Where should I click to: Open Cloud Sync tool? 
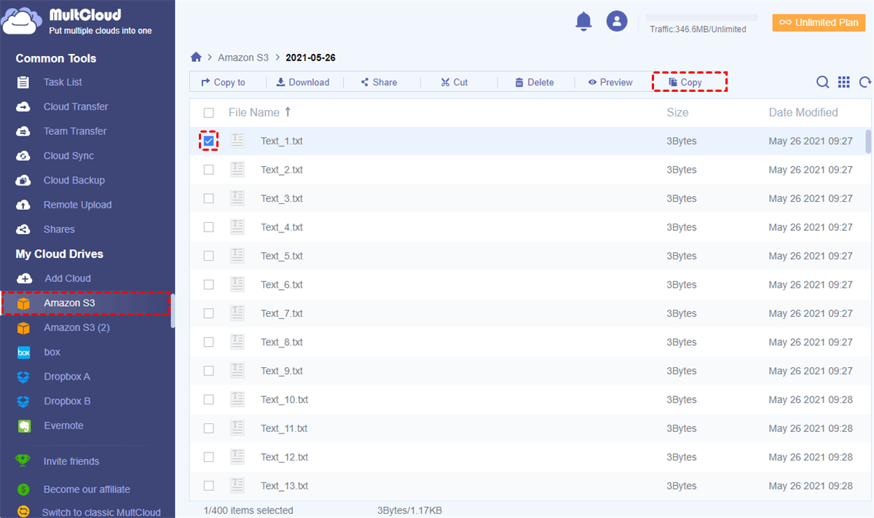68,156
